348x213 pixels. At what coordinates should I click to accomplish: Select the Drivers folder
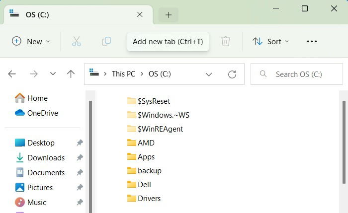click(144, 199)
